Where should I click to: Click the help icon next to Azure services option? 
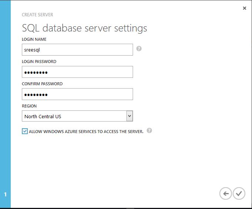click(x=149, y=130)
